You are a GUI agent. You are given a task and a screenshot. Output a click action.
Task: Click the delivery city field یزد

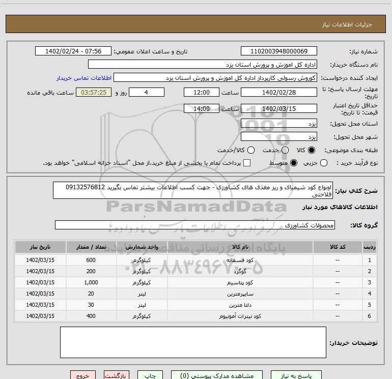(279, 137)
